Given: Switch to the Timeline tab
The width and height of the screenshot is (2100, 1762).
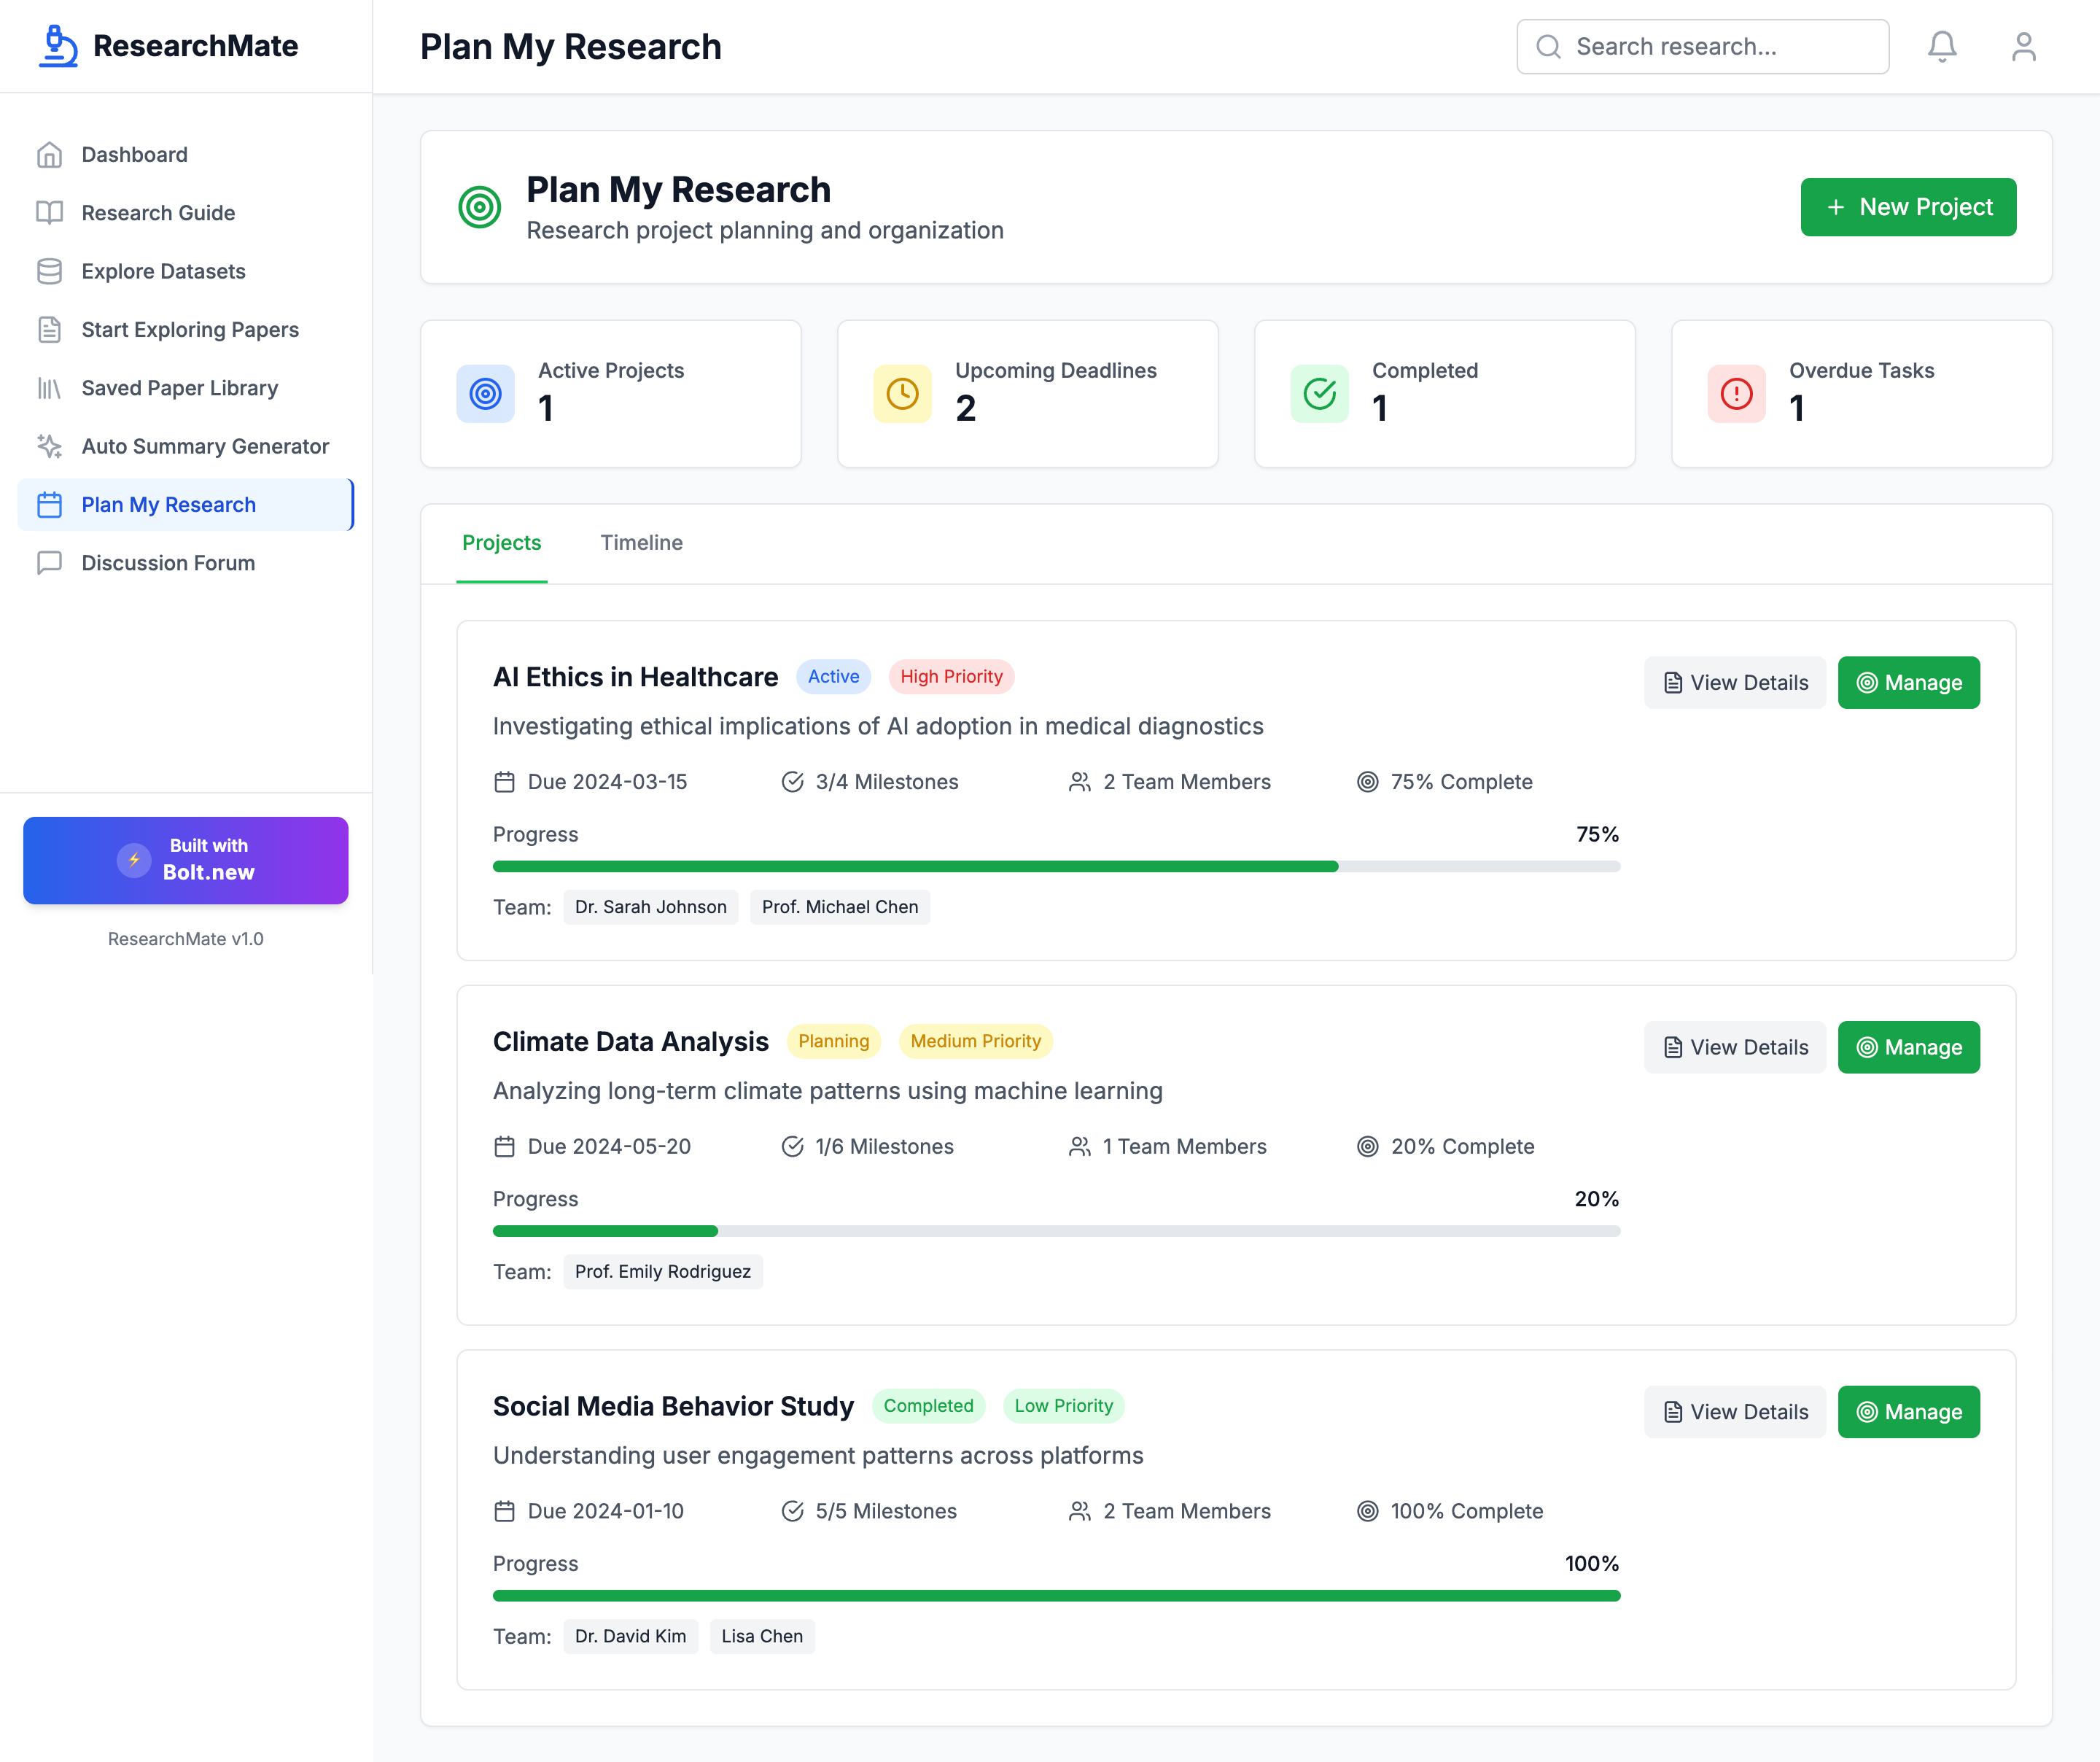Looking at the screenshot, I should coord(641,542).
